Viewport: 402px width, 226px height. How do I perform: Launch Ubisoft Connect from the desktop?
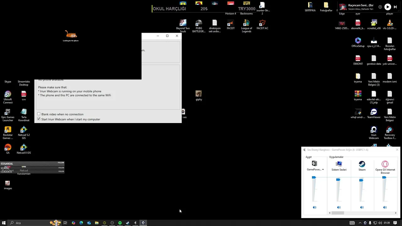(x=8, y=98)
